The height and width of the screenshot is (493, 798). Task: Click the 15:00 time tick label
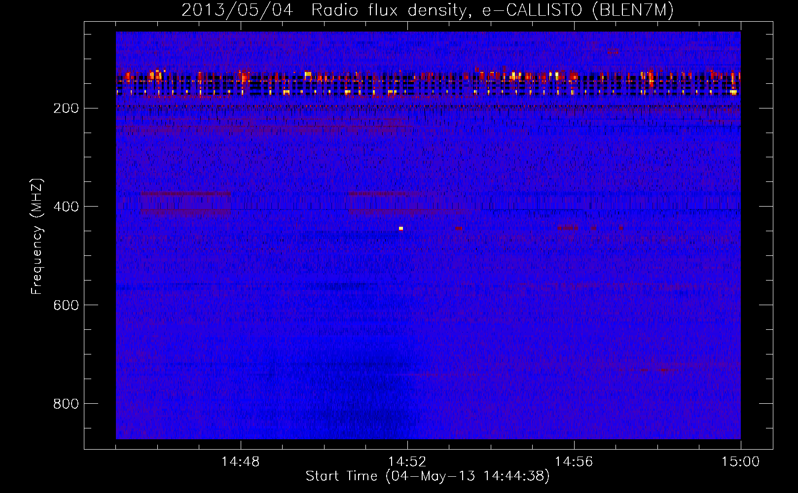[741, 462]
